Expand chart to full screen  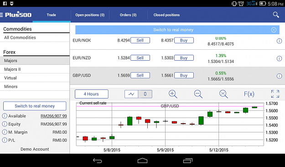(x=275, y=94)
